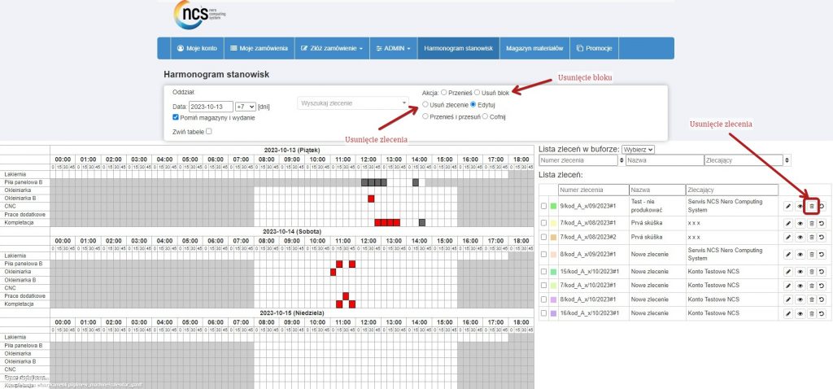Click the edit pencil icon for order 7/kod_A_x/08/2023#1

click(x=787, y=222)
